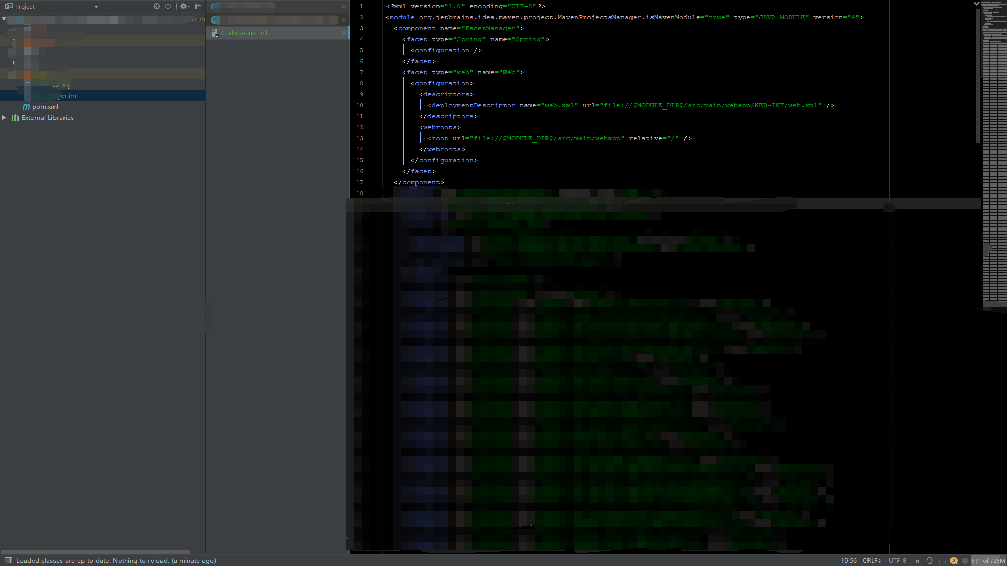Open CRLF line separator selector

coord(871,561)
